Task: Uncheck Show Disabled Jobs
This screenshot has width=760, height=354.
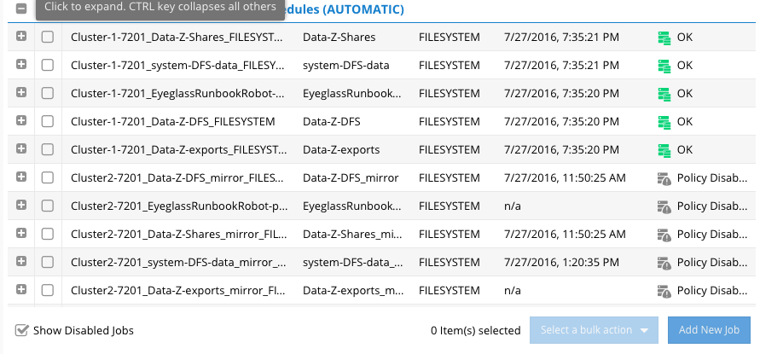Action: (22, 330)
